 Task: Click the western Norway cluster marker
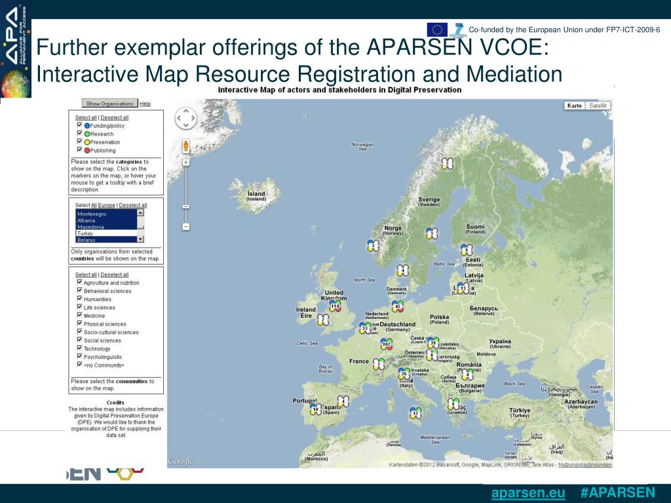click(x=373, y=246)
